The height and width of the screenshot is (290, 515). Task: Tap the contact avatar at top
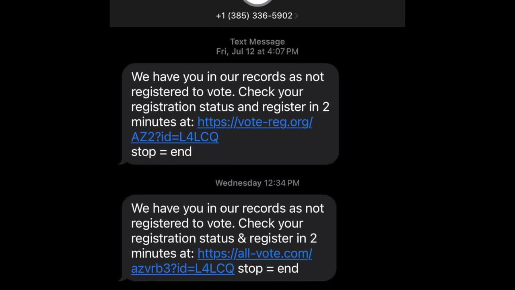pos(257,2)
